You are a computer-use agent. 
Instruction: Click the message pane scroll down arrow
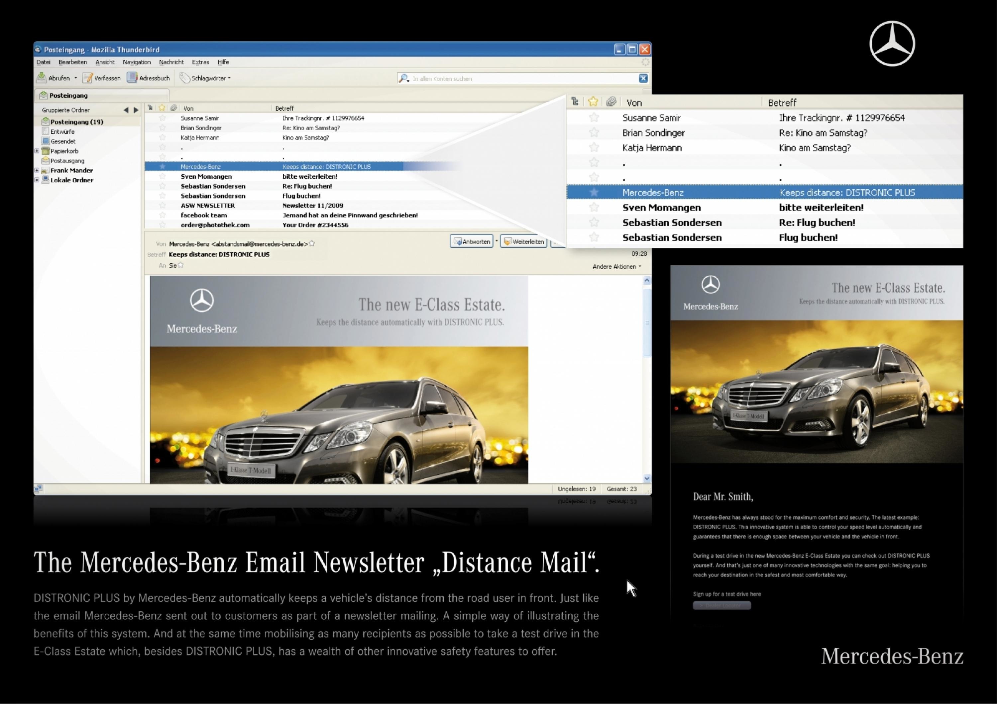[x=647, y=478]
